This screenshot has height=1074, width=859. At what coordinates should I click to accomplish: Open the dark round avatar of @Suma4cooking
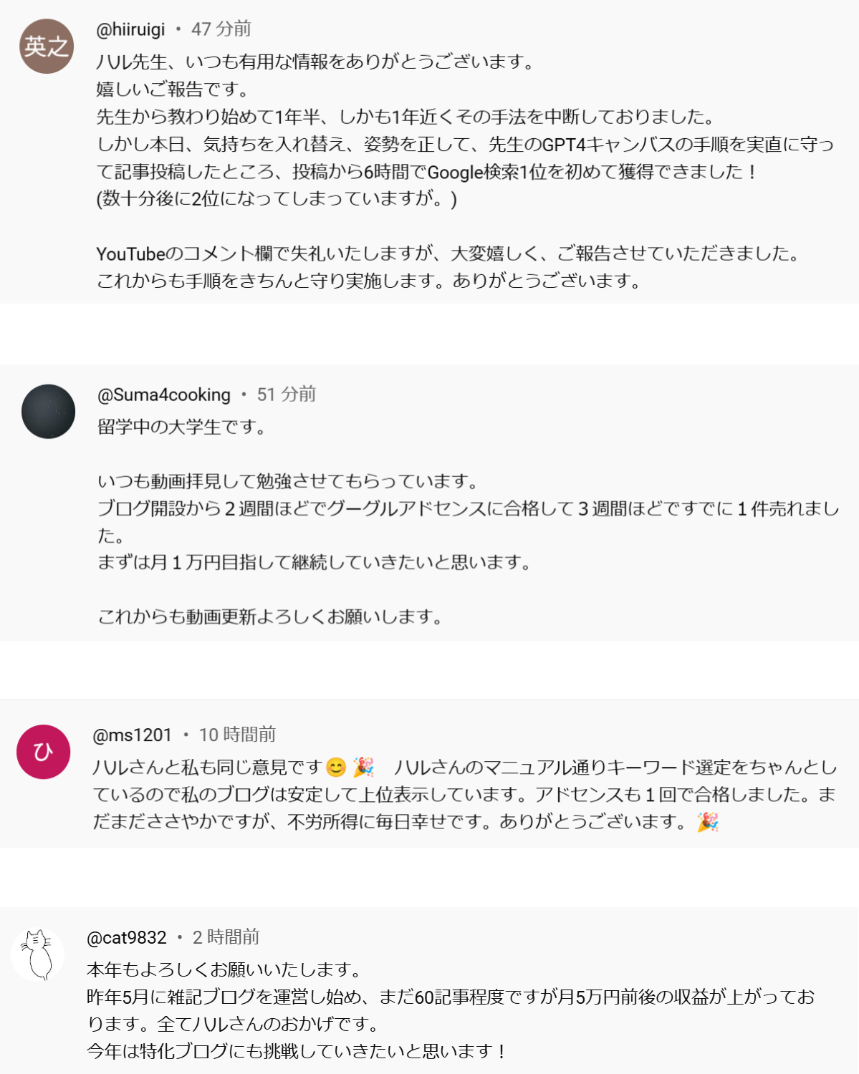click(x=48, y=412)
